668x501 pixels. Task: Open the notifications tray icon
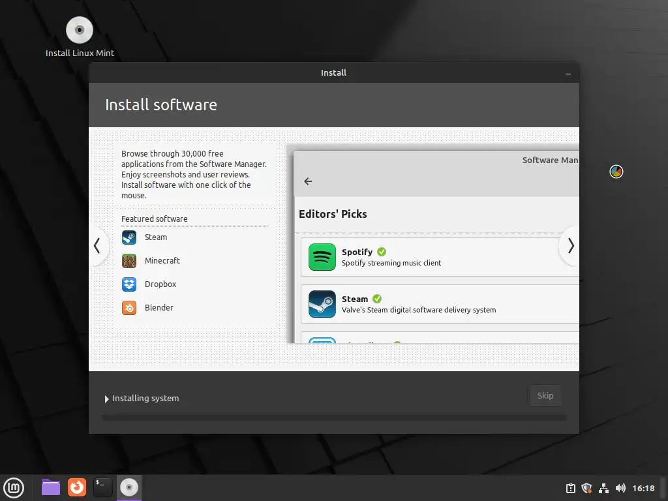point(571,488)
